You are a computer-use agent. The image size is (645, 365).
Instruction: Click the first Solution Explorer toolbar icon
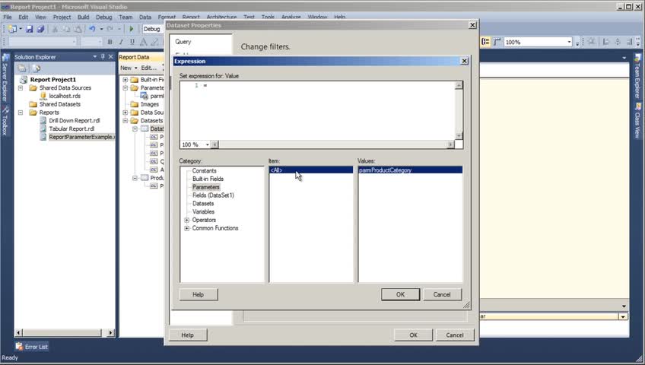click(x=22, y=68)
